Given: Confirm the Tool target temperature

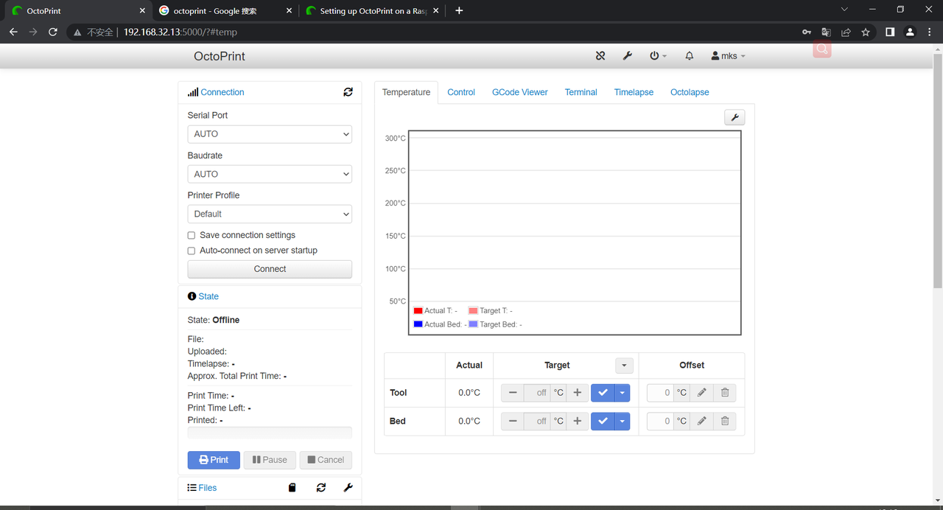Looking at the screenshot, I should 603,393.
